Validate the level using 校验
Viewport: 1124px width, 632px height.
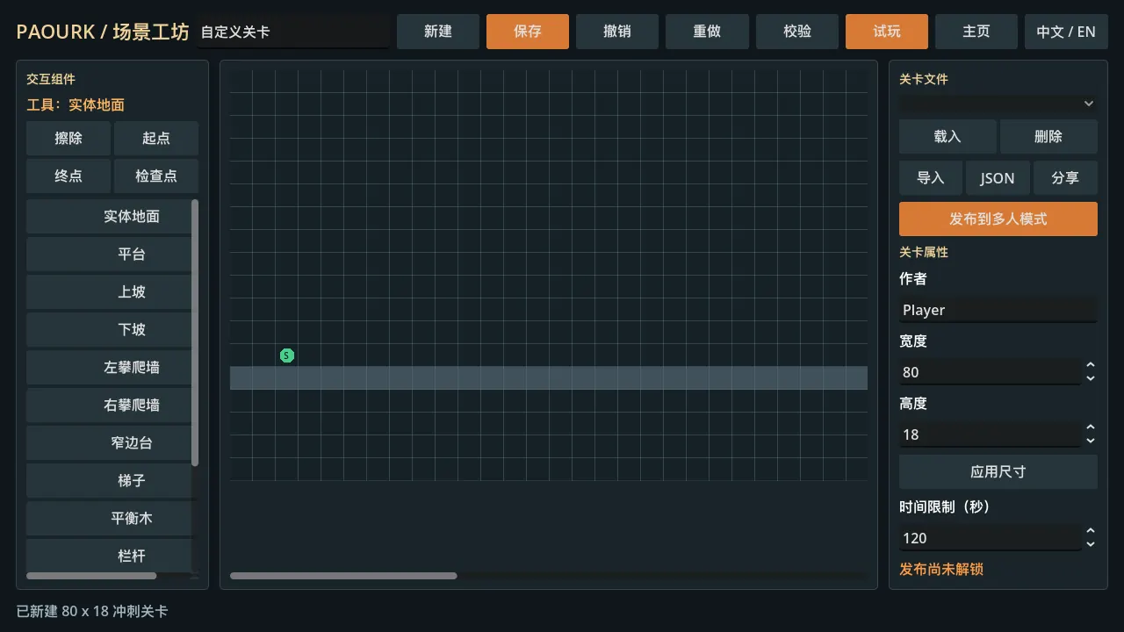[x=797, y=32]
